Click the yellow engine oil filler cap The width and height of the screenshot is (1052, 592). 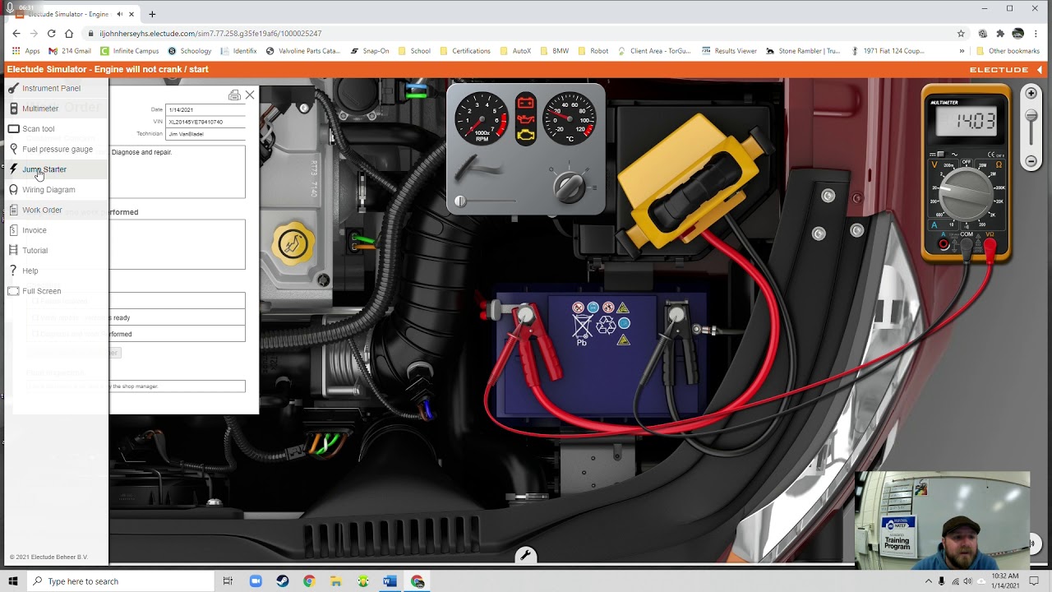[x=293, y=243]
